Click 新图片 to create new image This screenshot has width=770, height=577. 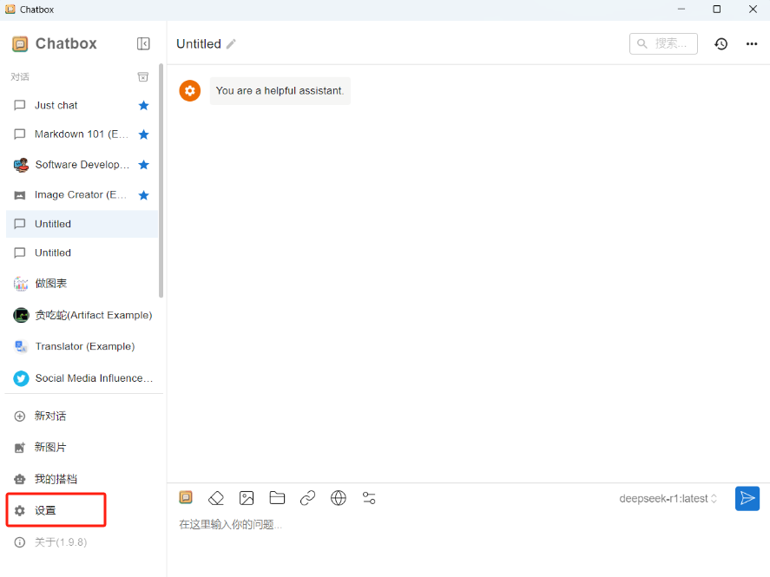(50, 447)
